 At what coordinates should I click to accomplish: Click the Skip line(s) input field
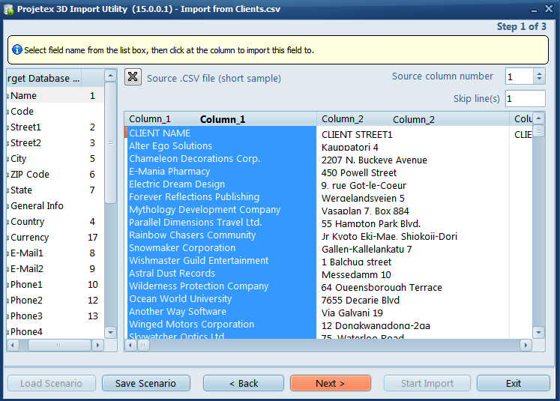[526, 98]
